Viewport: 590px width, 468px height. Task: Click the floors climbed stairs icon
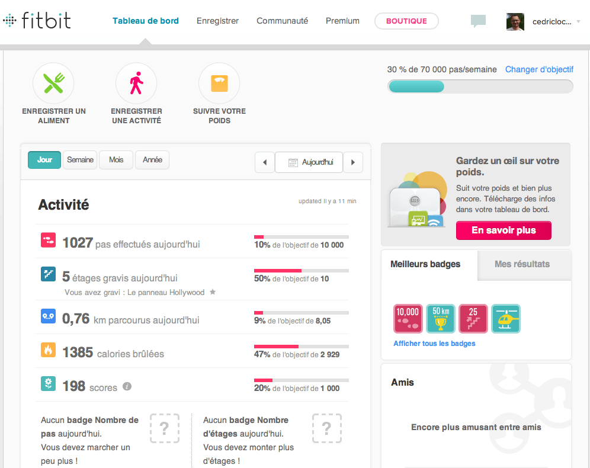pyautogui.click(x=48, y=274)
